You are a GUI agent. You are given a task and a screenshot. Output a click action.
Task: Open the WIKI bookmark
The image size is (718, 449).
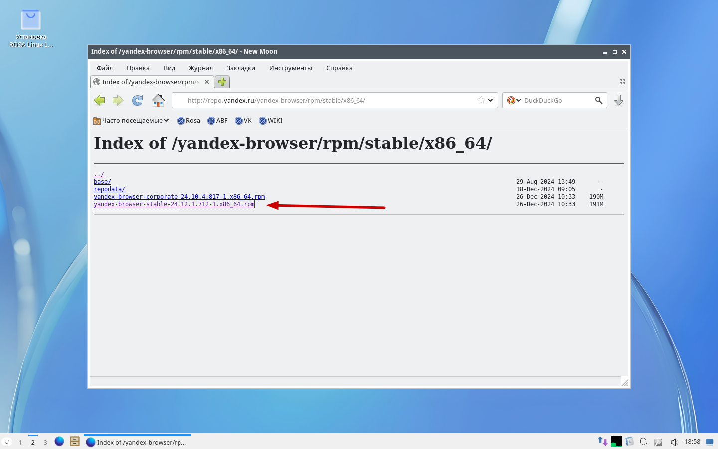(x=271, y=121)
